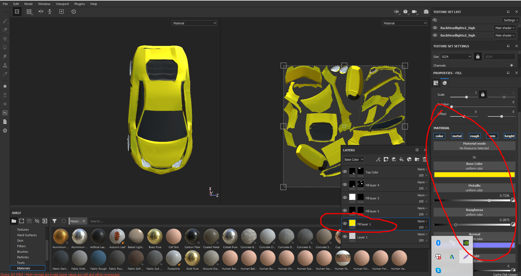The width and height of the screenshot is (521, 276).
Task: Open the Photoshop export plugin icon
Action: point(5,113)
